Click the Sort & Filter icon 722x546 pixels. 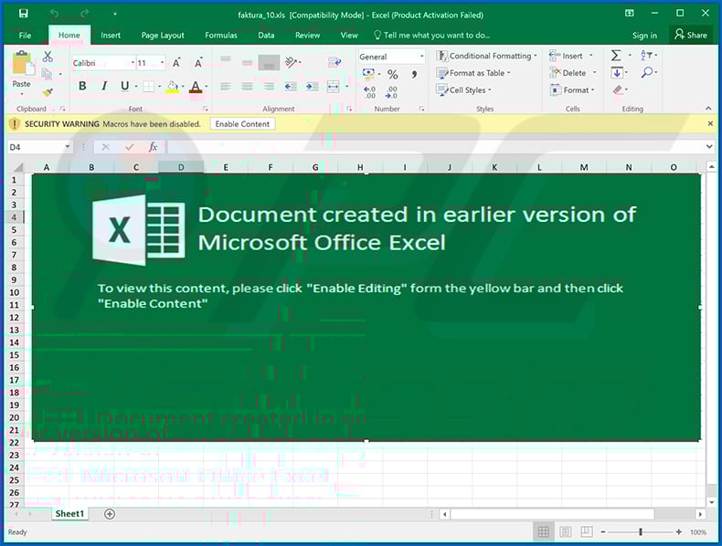pyautogui.click(x=646, y=55)
